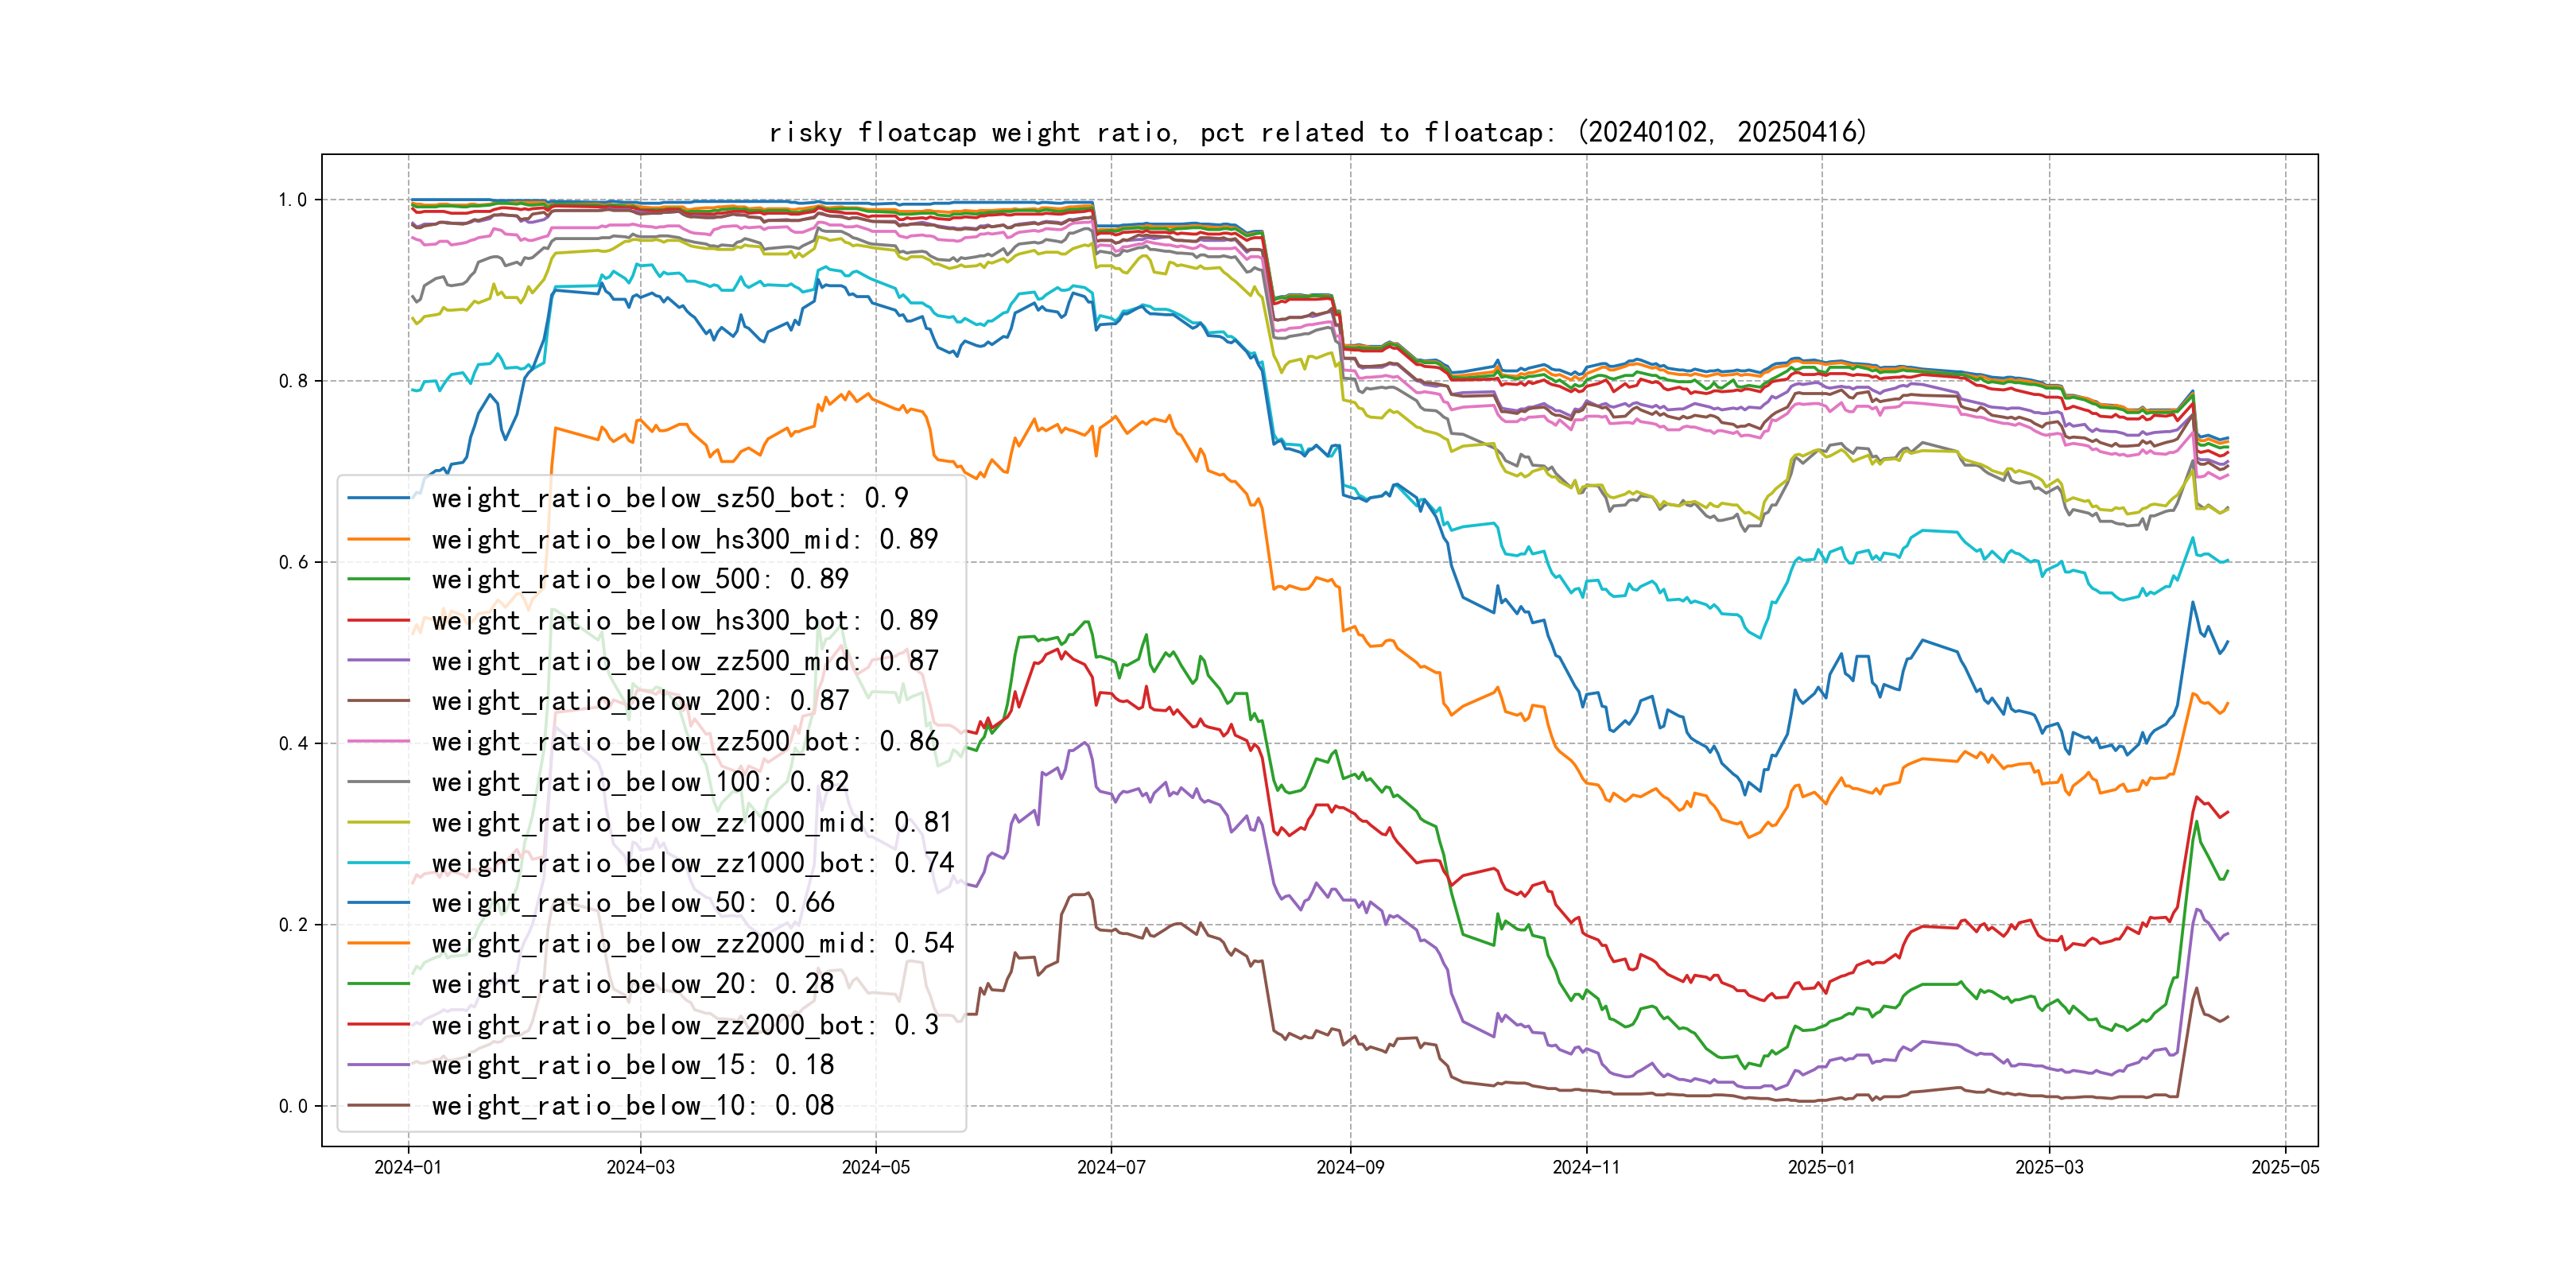Click the 0.2 y-axis tick label
The height and width of the screenshot is (1288, 2576).
(293, 925)
